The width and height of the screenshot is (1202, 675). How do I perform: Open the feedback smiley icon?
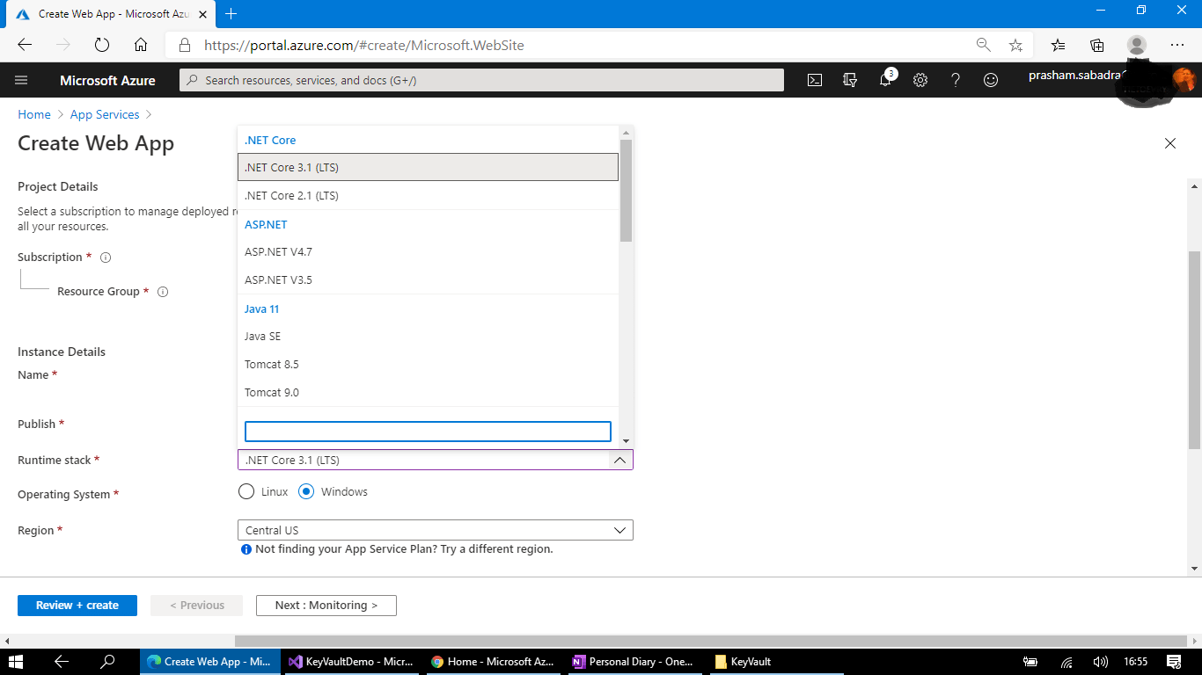click(991, 80)
